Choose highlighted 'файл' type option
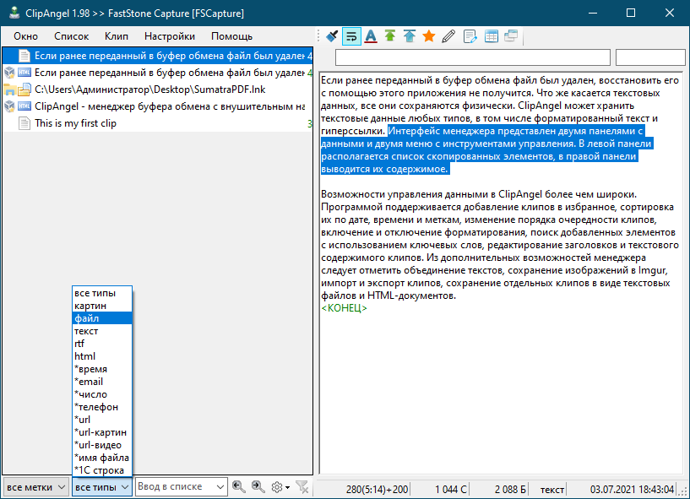This screenshot has height=499, width=690. [102, 318]
